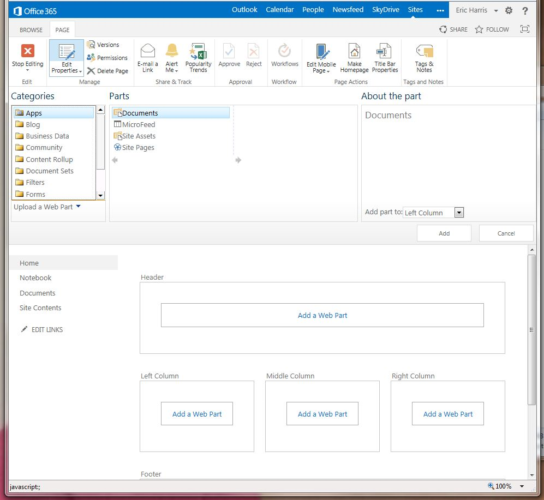Select the Documents part

[170, 113]
